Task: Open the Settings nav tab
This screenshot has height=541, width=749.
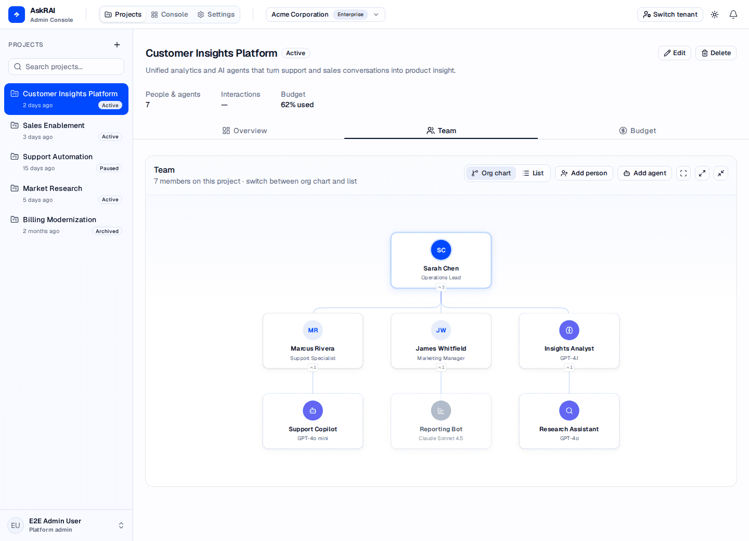Action: click(x=216, y=15)
